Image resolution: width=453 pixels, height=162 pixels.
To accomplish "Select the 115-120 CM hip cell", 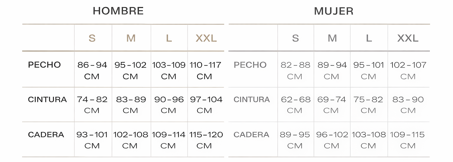I will click(x=206, y=140).
